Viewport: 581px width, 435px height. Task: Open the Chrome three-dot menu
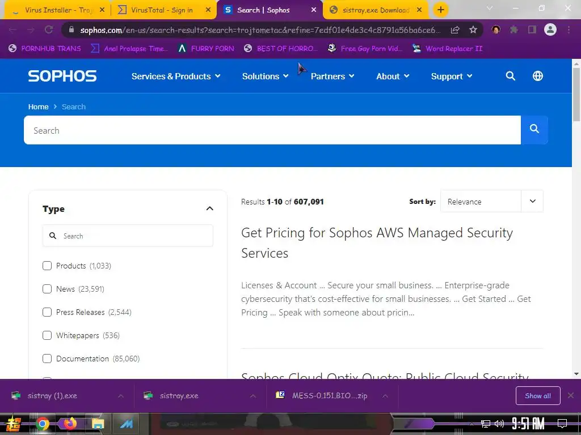[x=569, y=30]
